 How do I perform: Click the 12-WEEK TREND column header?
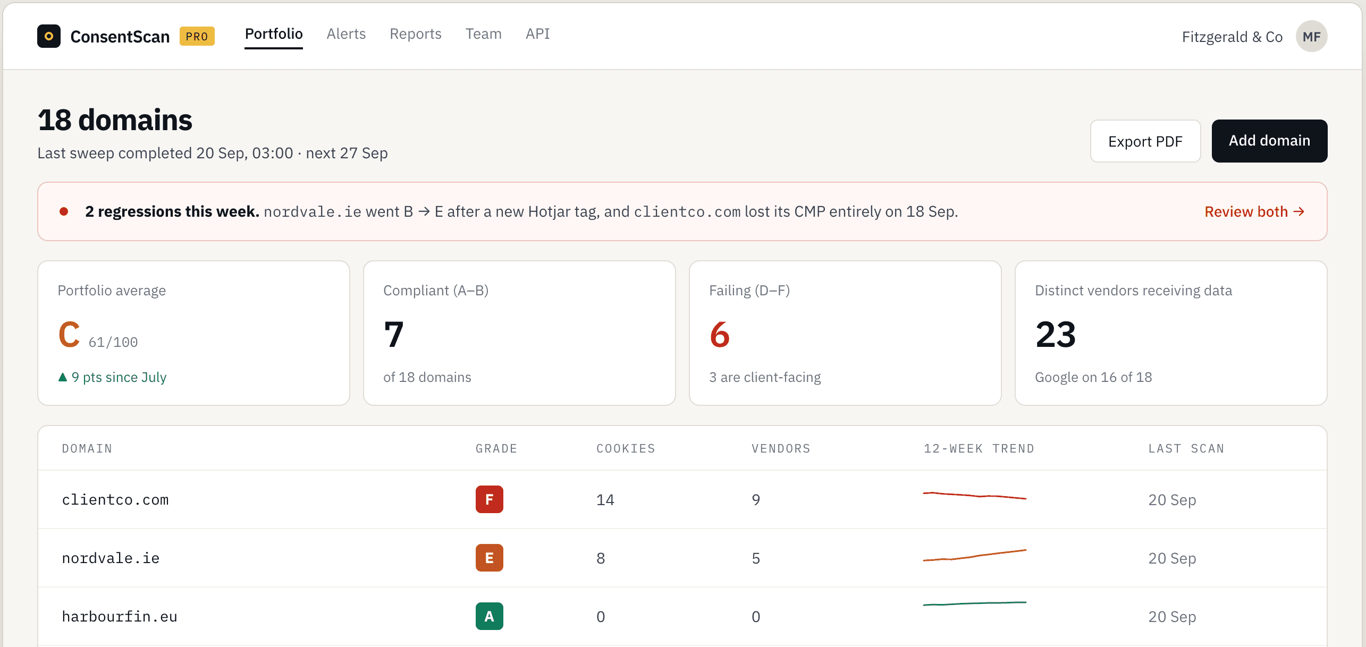pyautogui.click(x=979, y=448)
